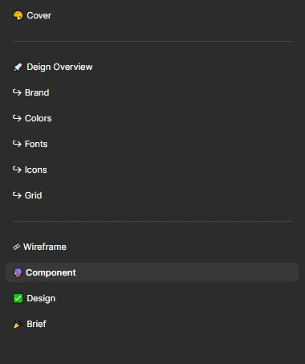The width and height of the screenshot is (305, 364).
Task: Click the arrow icon before Icons
Action: 17,170
